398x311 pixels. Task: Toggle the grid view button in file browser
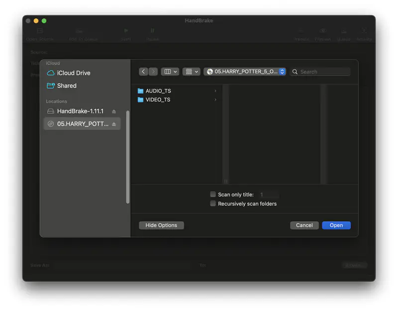point(191,71)
